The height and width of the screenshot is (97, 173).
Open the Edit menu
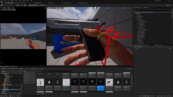(x=8, y=1)
